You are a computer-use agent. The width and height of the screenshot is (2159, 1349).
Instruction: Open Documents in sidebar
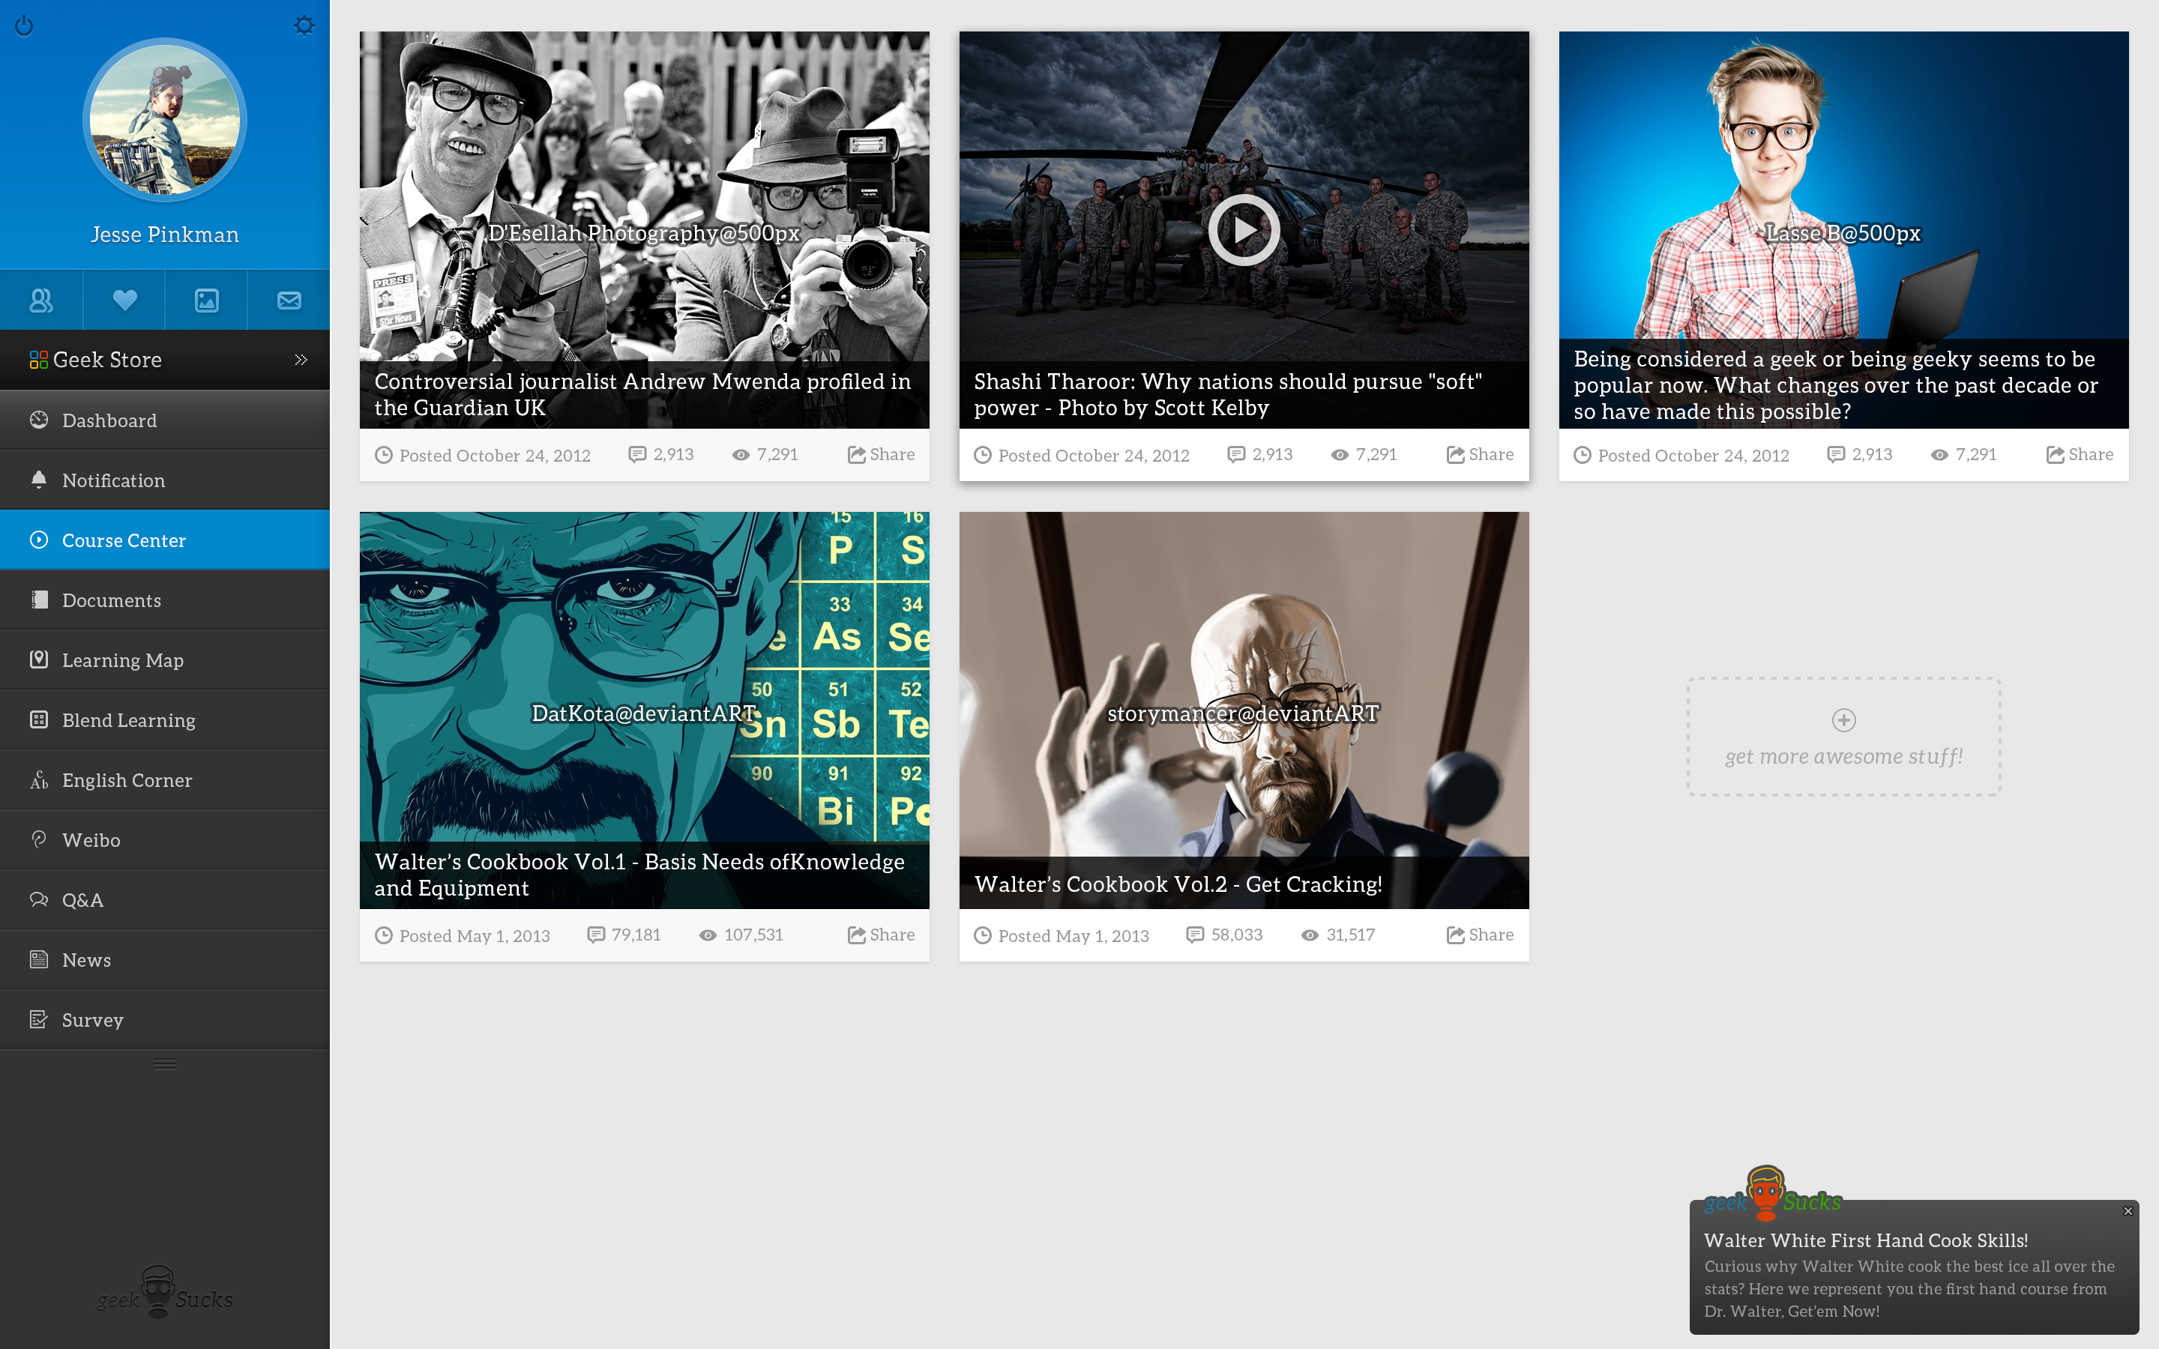coord(165,600)
